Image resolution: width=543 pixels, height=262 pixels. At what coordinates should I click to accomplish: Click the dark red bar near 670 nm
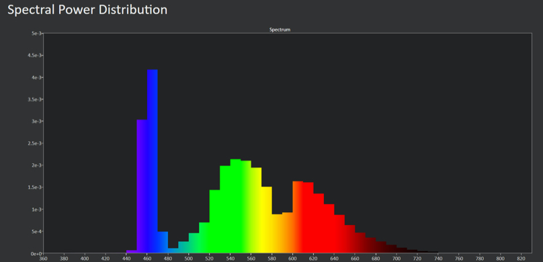tap(370, 245)
